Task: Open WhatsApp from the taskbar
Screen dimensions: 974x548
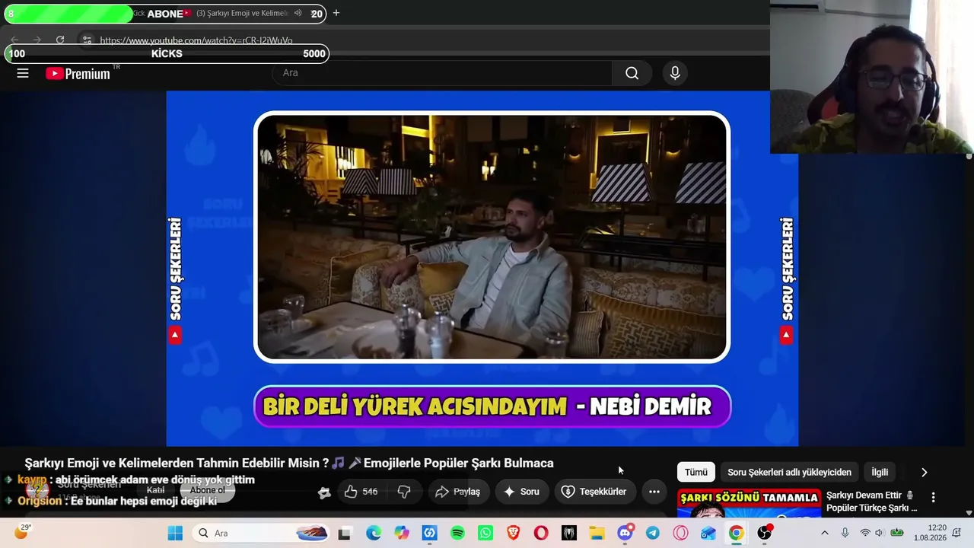Action: tap(485, 533)
